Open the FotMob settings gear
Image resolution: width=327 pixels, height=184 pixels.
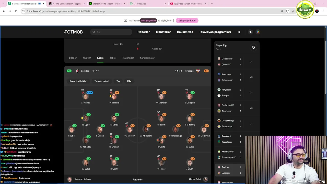click(239, 32)
